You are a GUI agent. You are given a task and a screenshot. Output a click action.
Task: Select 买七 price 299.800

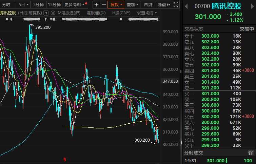(210, 128)
